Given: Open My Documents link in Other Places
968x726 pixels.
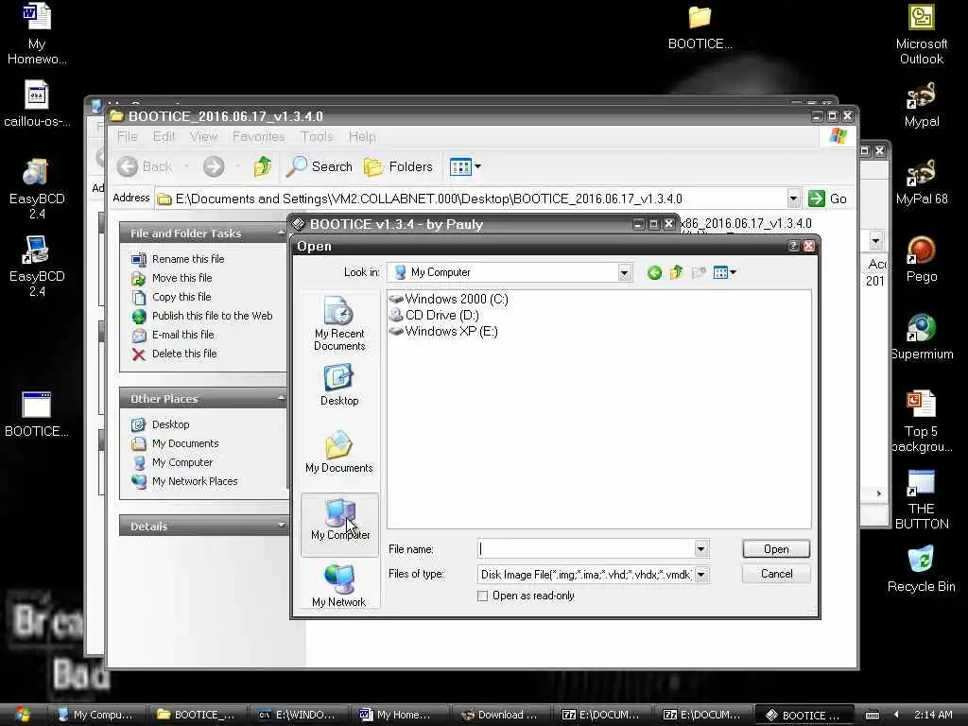Looking at the screenshot, I should point(185,444).
